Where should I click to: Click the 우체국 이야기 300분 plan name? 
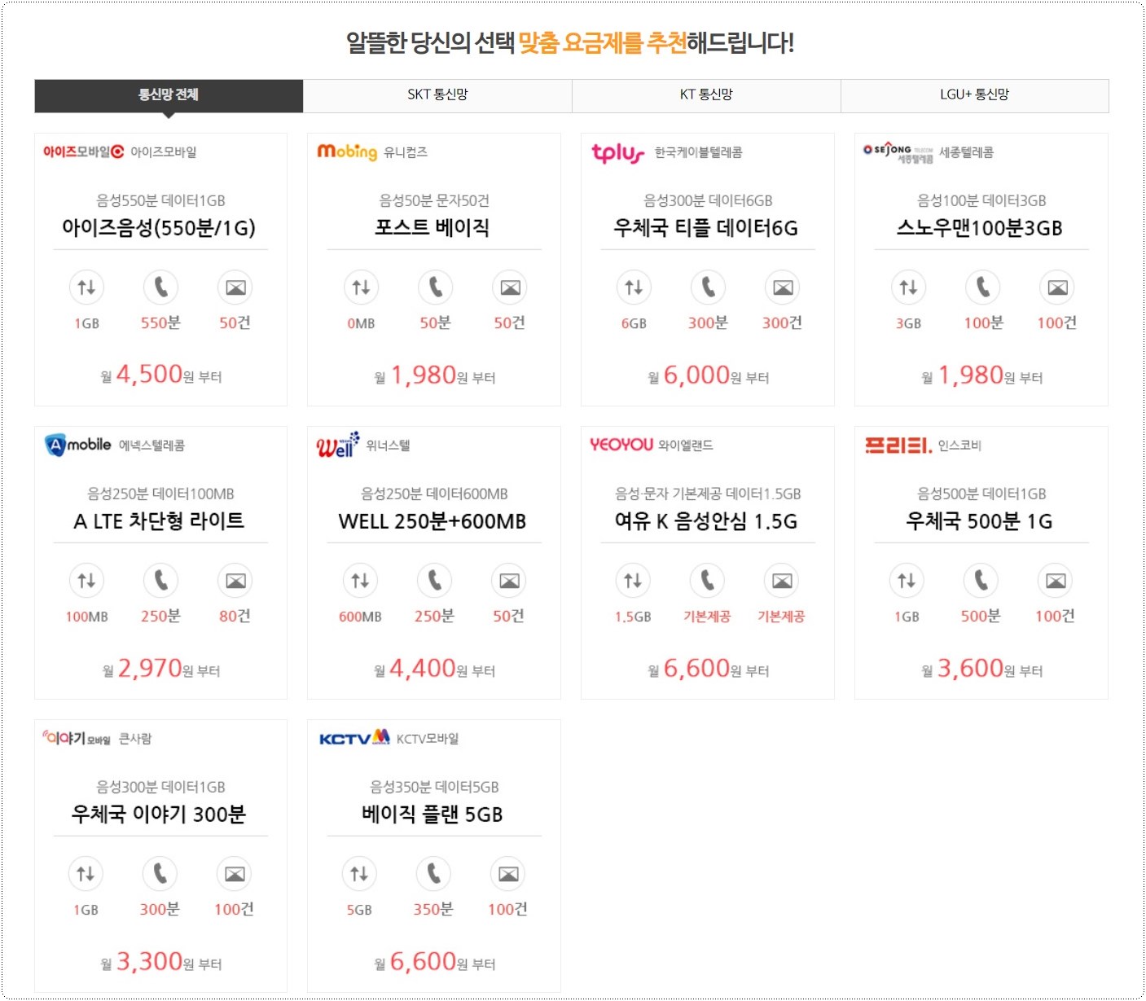(x=160, y=814)
